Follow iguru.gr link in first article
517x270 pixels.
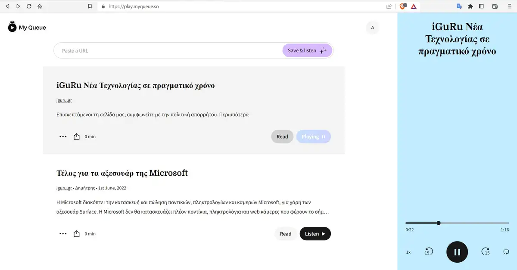pos(64,100)
